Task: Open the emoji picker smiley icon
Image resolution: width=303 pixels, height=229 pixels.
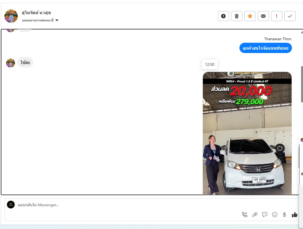Action: point(275,215)
